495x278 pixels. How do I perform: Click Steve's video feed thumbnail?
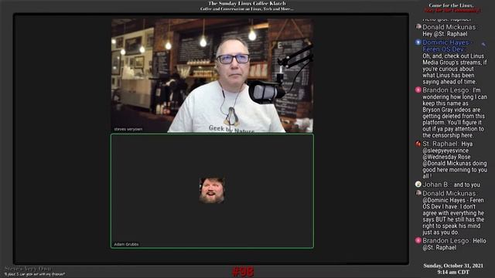[212, 76]
